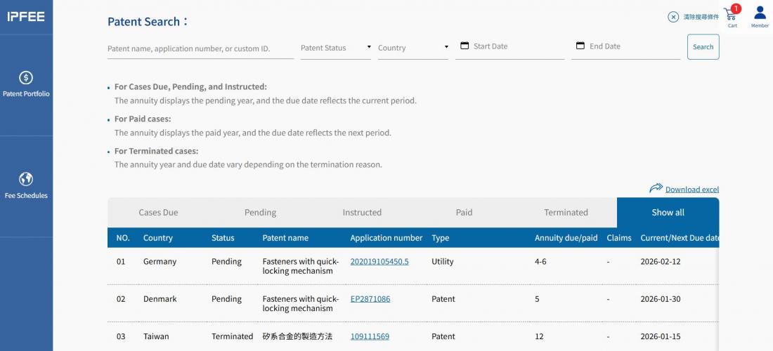
Task: Switch to the Pending tab
Action: click(260, 212)
